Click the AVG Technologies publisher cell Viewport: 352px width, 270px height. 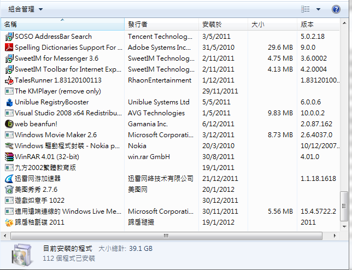[x=156, y=113]
